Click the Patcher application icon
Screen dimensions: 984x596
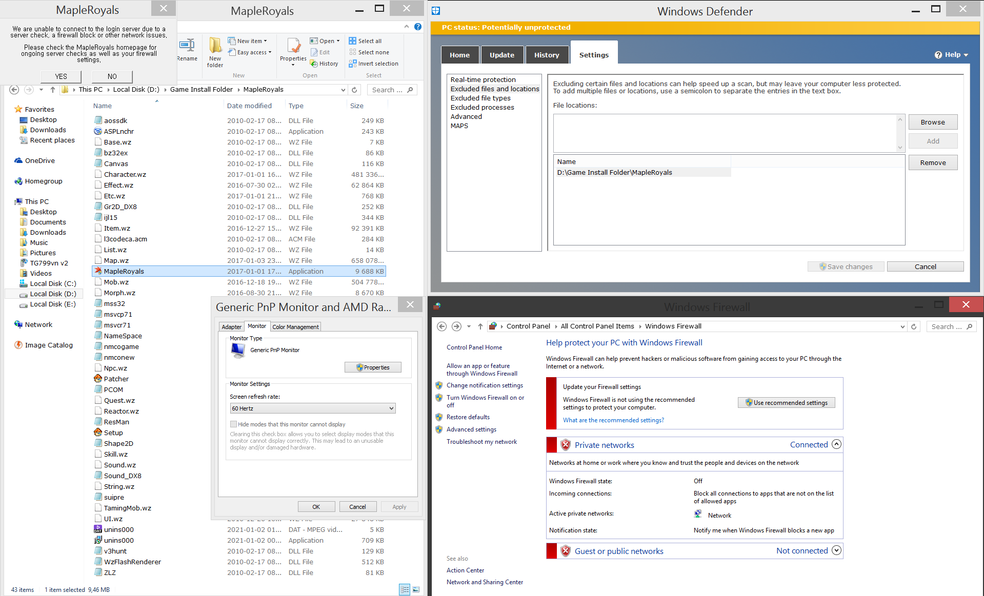98,379
